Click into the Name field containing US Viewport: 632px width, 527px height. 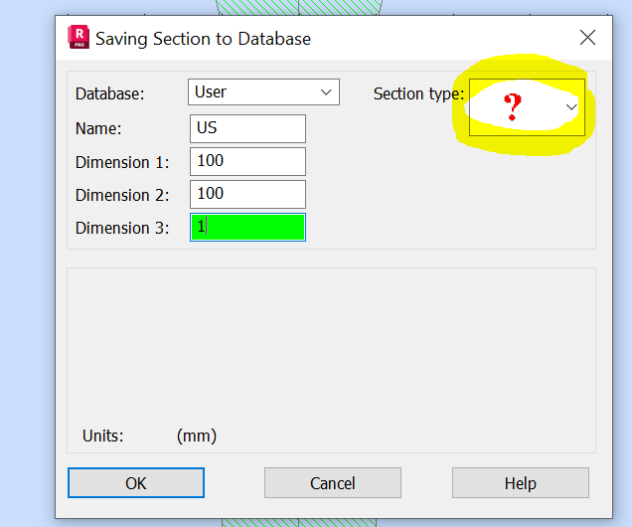[247, 128]
